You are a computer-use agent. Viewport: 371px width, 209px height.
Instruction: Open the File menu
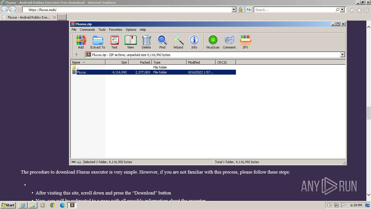(74, 30)
